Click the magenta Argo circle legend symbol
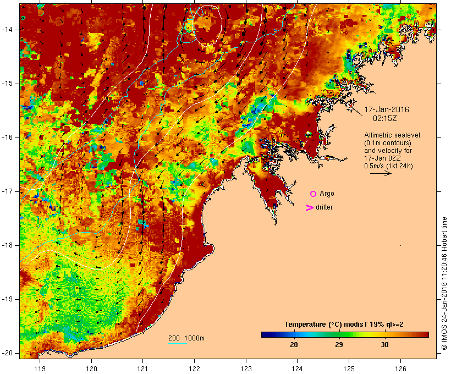451x374 pixels. point(313,194)
